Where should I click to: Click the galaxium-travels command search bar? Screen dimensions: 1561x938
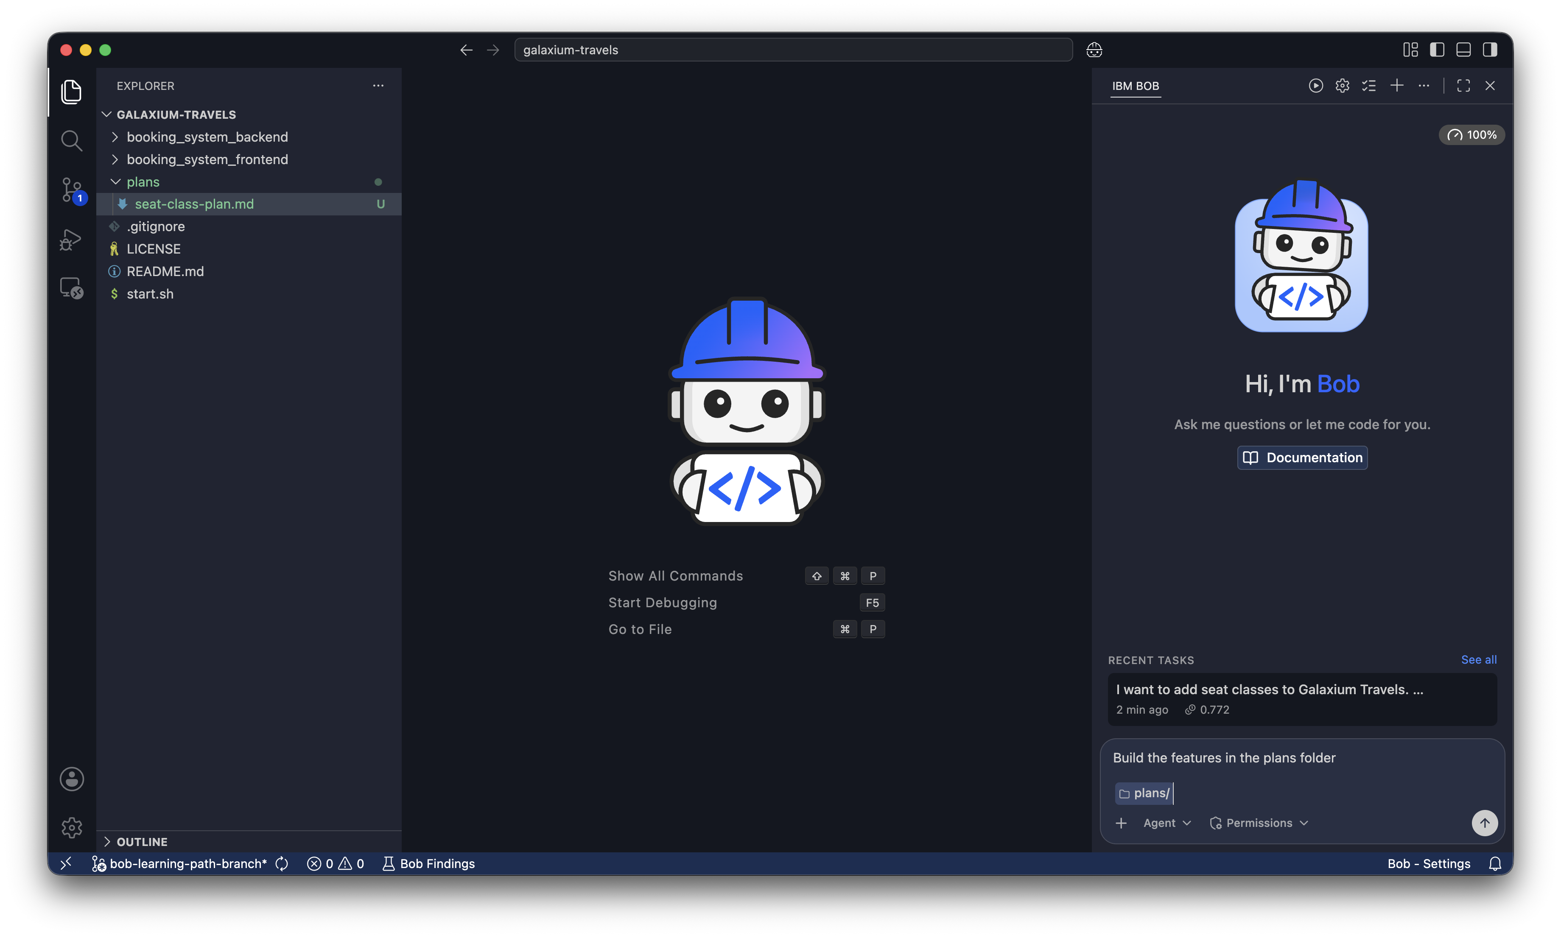point(793,50)
